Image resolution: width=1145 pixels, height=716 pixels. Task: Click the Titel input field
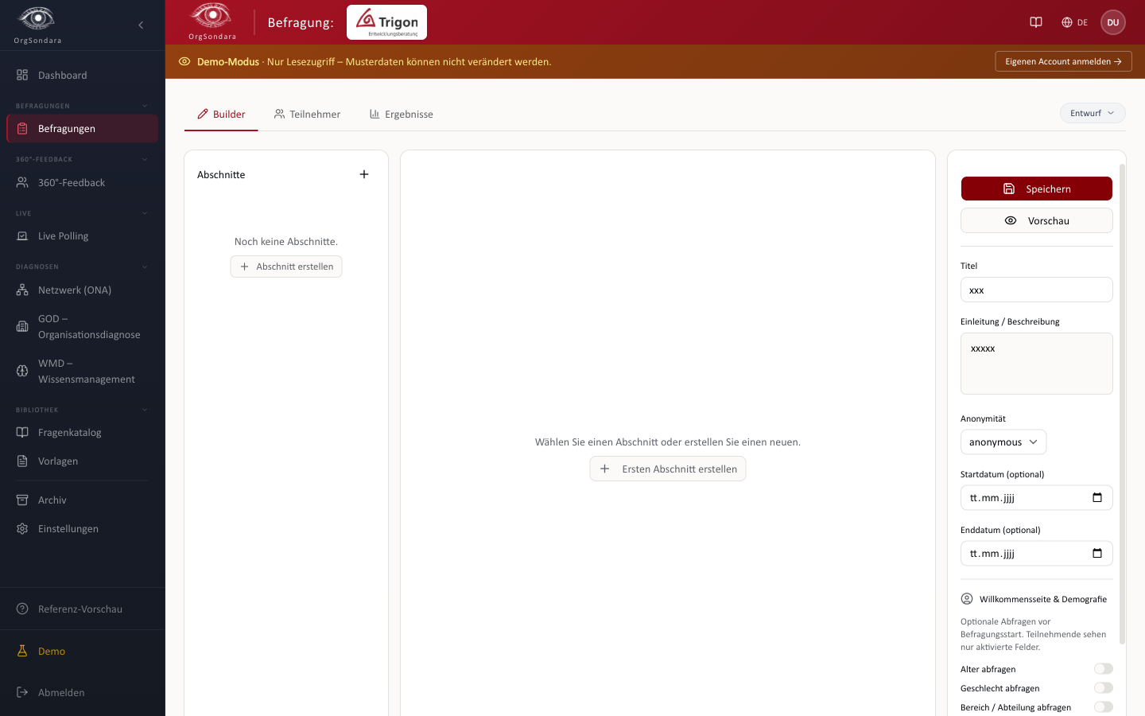pos(1037,290)
